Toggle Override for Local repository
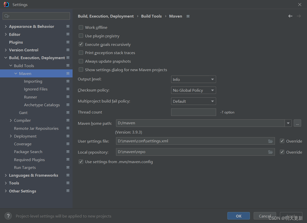The width and height of the screenshot is (307, 223). click(282, 152)
